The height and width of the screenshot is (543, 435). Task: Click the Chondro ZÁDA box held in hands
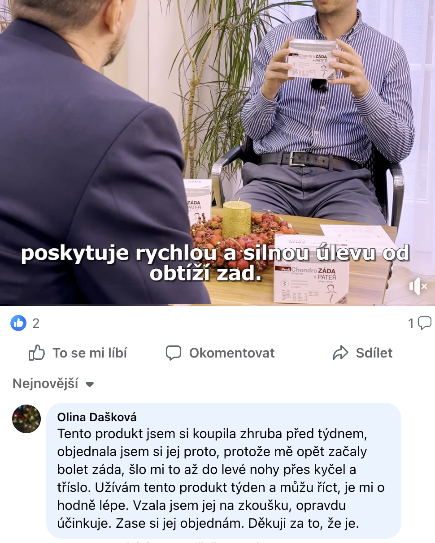coord(312,60)
